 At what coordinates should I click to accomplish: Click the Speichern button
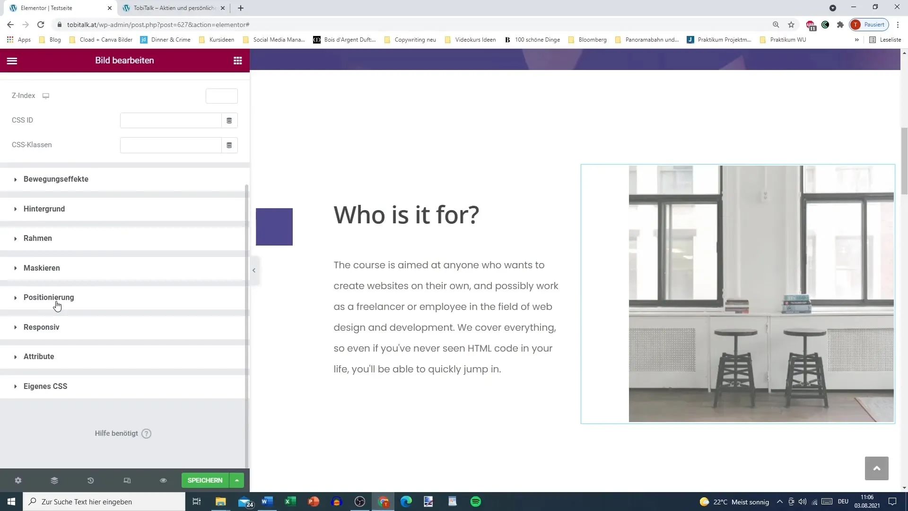point(205,480)
